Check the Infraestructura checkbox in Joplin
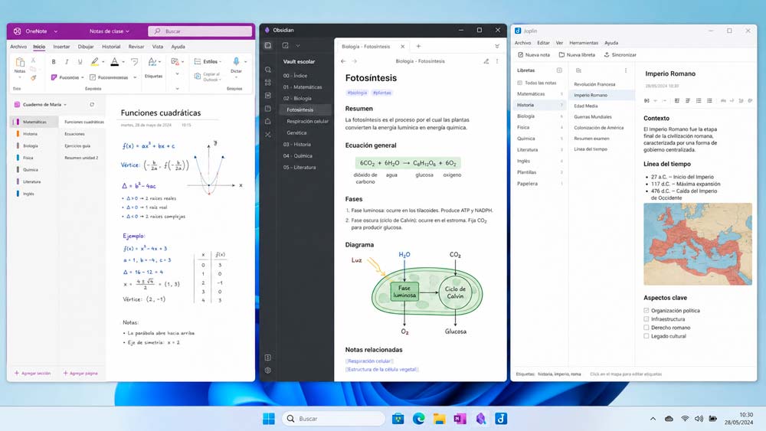This screenshot has height=431, width=766. click(x=647, y=319)
